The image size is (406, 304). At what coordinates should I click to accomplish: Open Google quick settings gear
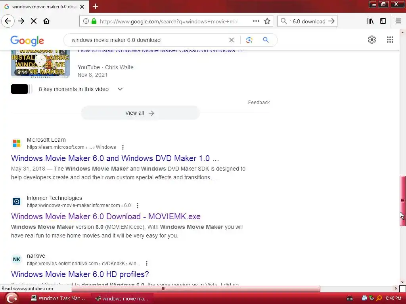pyautogui.click(x=372, y=40)
